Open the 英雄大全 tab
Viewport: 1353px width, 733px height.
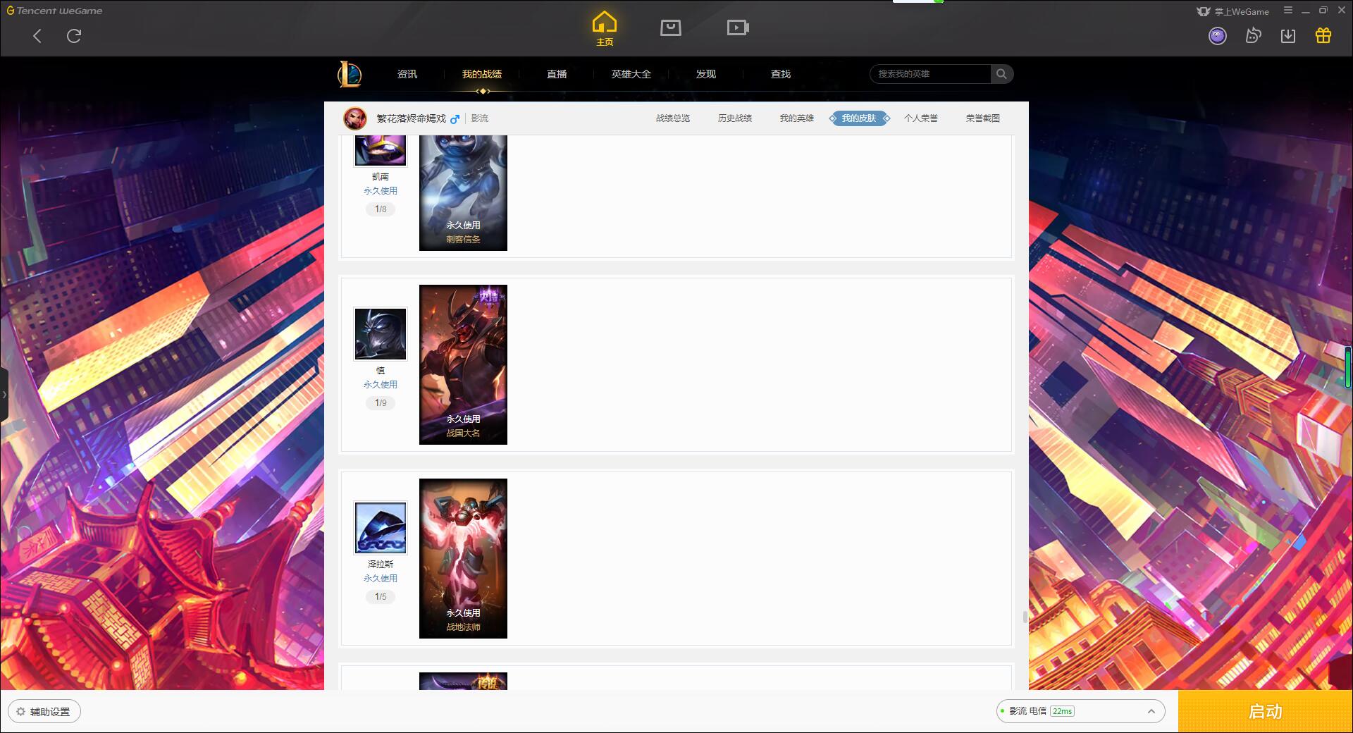(x=631, y=74)
